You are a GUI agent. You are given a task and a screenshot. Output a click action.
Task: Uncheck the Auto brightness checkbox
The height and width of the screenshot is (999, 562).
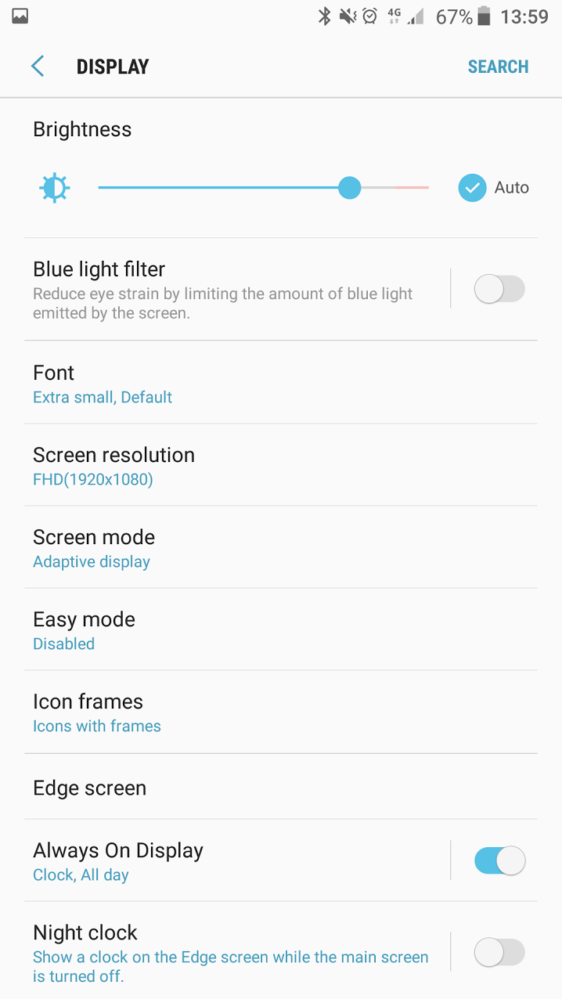pyautogui.click(x=473, y=188)
